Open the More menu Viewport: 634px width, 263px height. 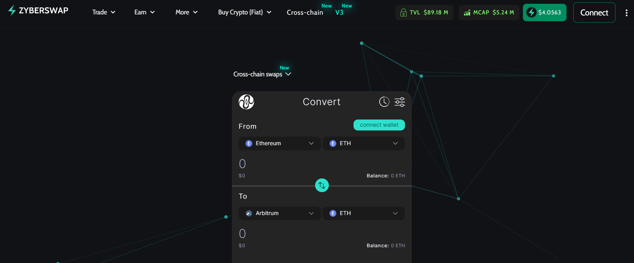coord(187,12)
